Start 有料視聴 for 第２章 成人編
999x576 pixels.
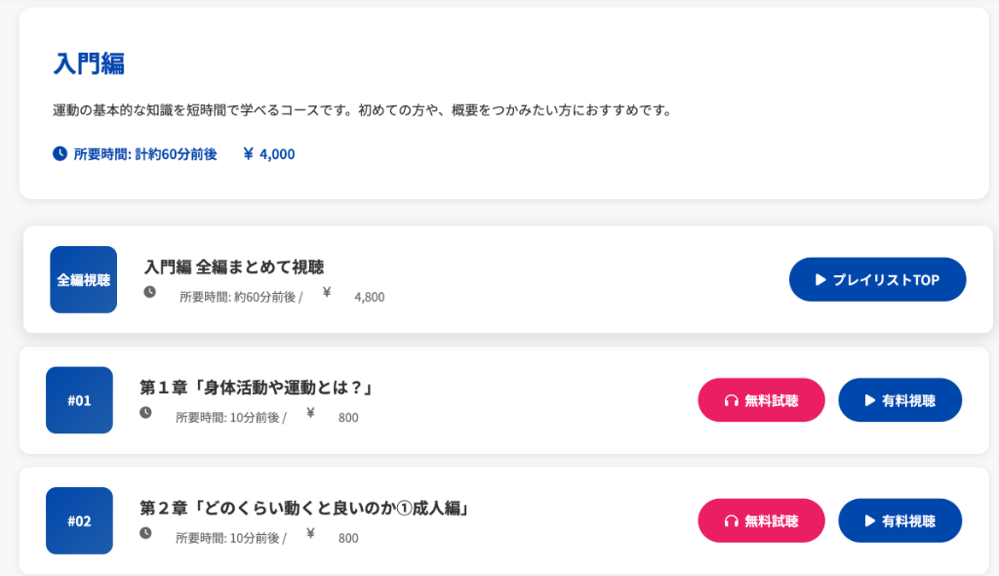pos(899,520)
